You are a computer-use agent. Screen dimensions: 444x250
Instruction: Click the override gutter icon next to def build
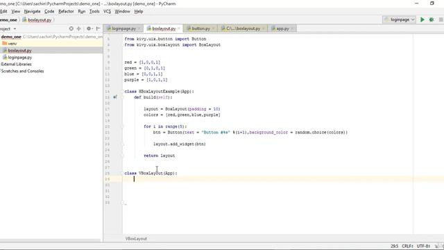115,97
